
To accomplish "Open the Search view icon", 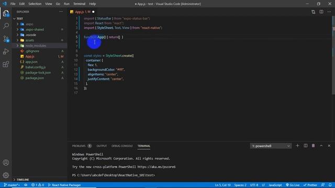I will click(6, 26).
